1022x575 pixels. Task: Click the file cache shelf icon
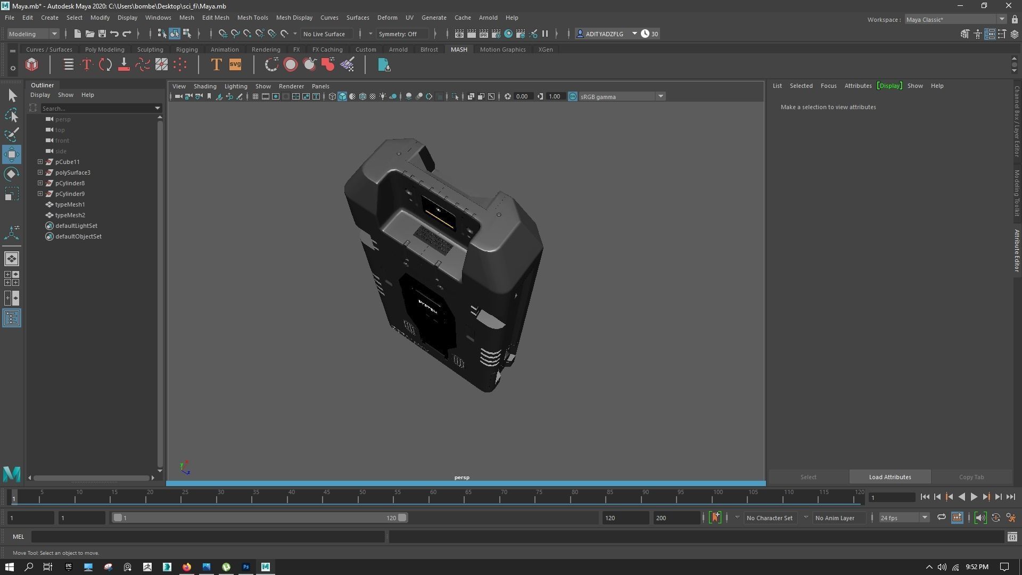(x=384, y=65)
